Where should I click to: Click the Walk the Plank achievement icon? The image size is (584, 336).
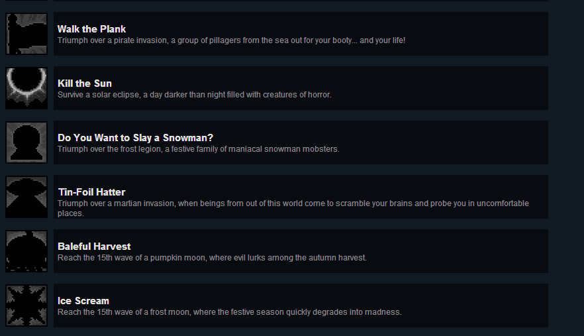[26, 34]
